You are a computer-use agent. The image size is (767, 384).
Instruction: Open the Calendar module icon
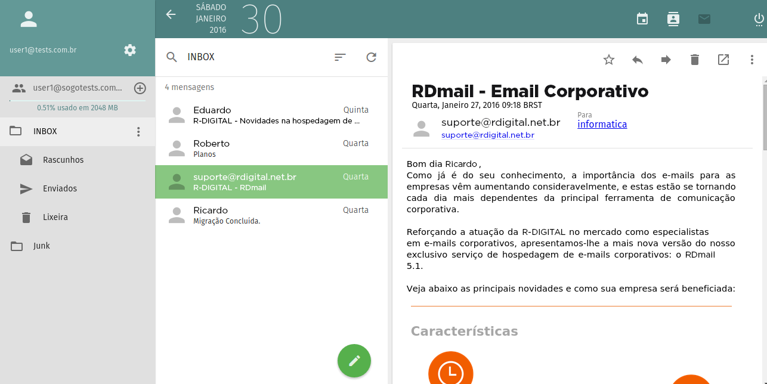pyautogui.click(x=642, y=18)
